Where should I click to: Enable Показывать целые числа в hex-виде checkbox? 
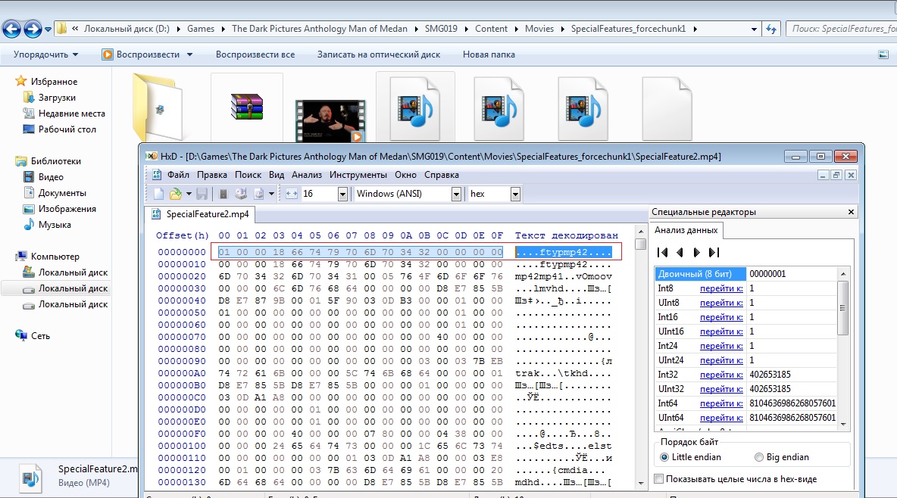659,479
